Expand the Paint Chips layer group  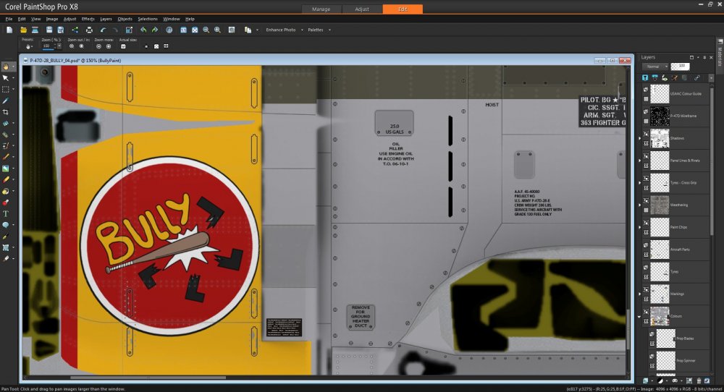point(640,227)
